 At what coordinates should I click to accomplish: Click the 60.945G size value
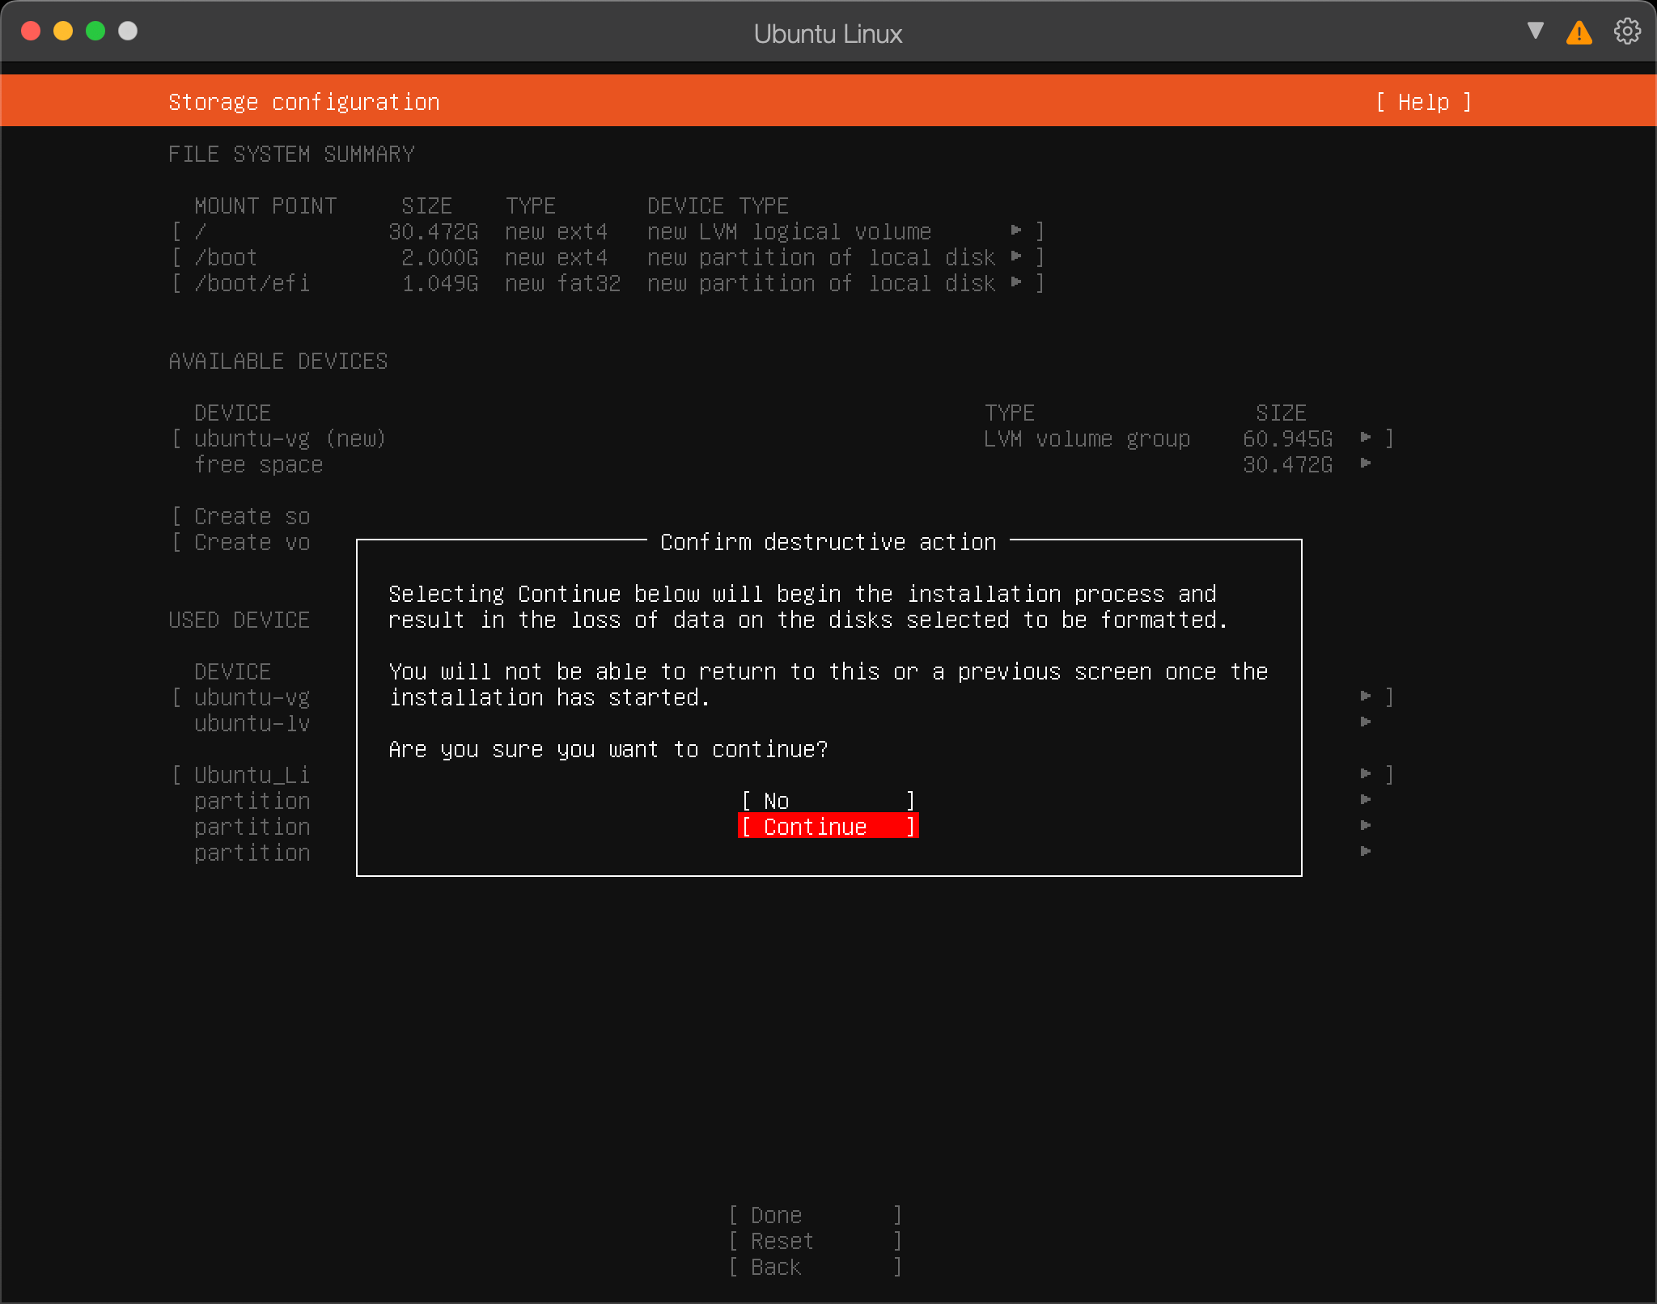click(1287, 438)
